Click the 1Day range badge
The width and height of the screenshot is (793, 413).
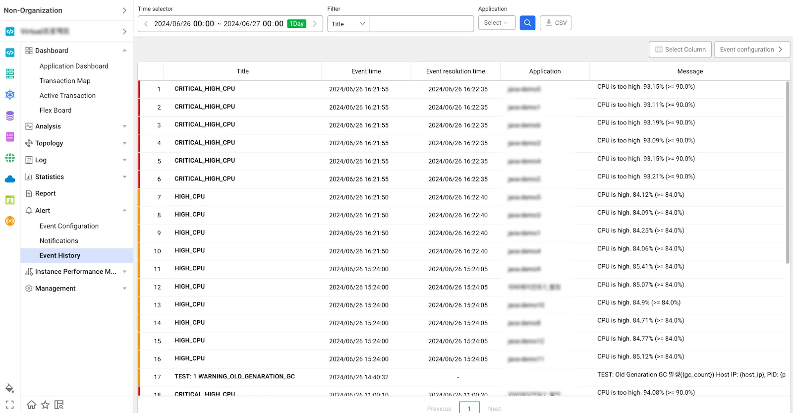pos(297,24)
